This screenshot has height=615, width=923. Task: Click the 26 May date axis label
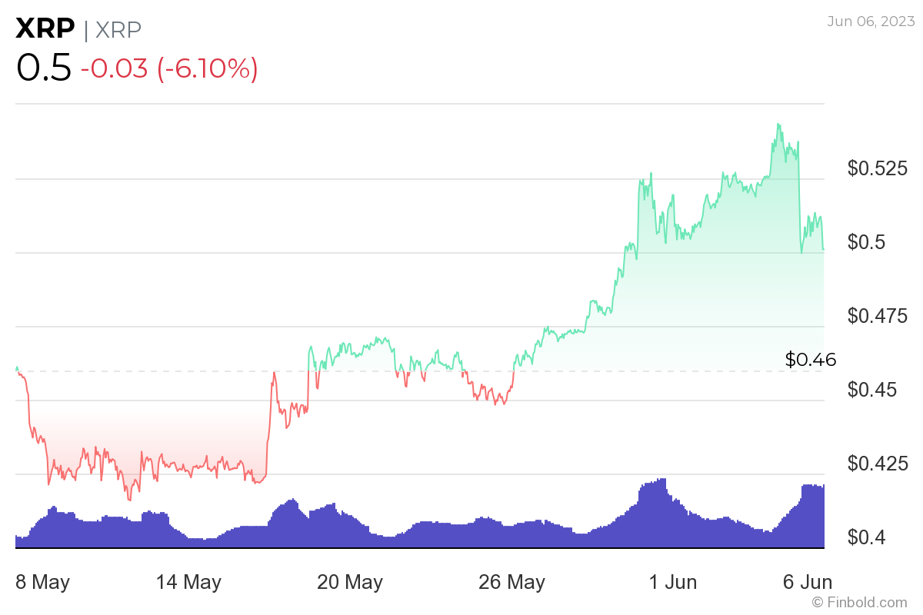click(511, 582)
